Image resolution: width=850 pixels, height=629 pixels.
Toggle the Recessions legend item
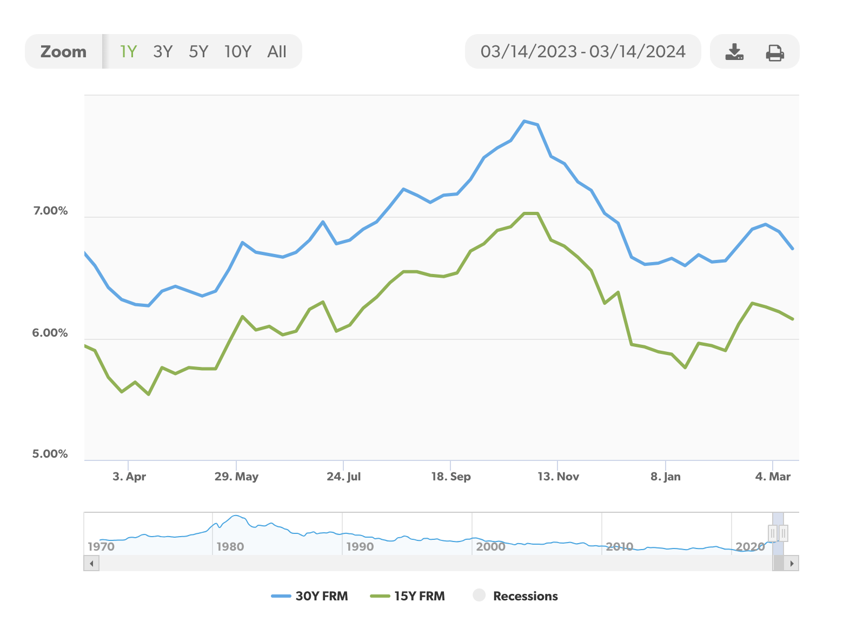[x=524, y=596]
